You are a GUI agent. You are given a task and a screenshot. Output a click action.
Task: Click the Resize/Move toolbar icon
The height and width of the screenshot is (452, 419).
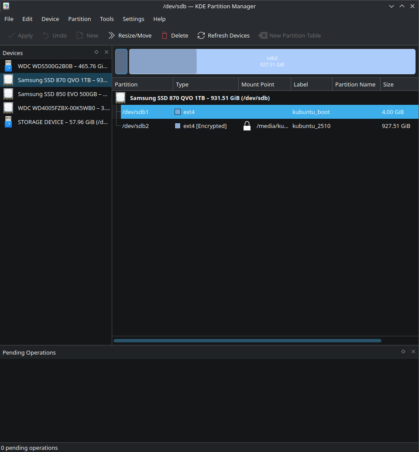click(112, 36)
